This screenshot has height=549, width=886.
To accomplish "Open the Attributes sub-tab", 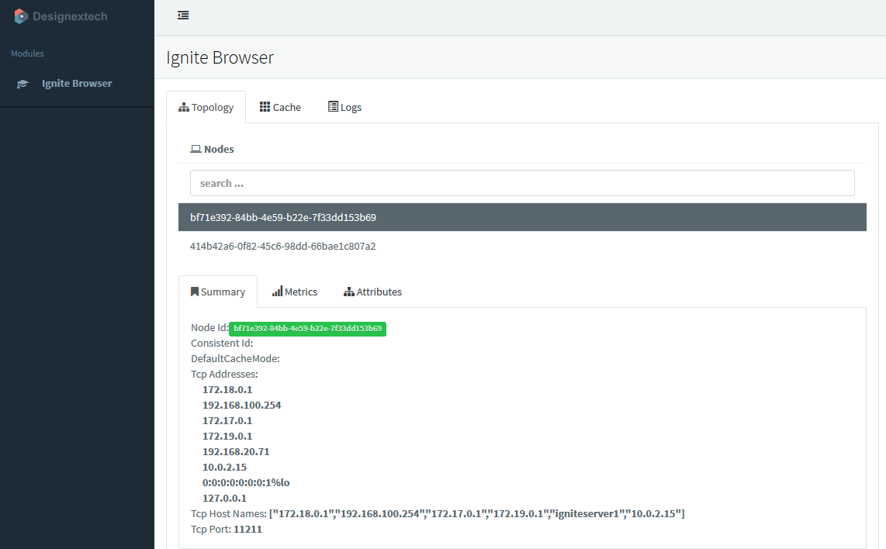I will tap(373, 292).
